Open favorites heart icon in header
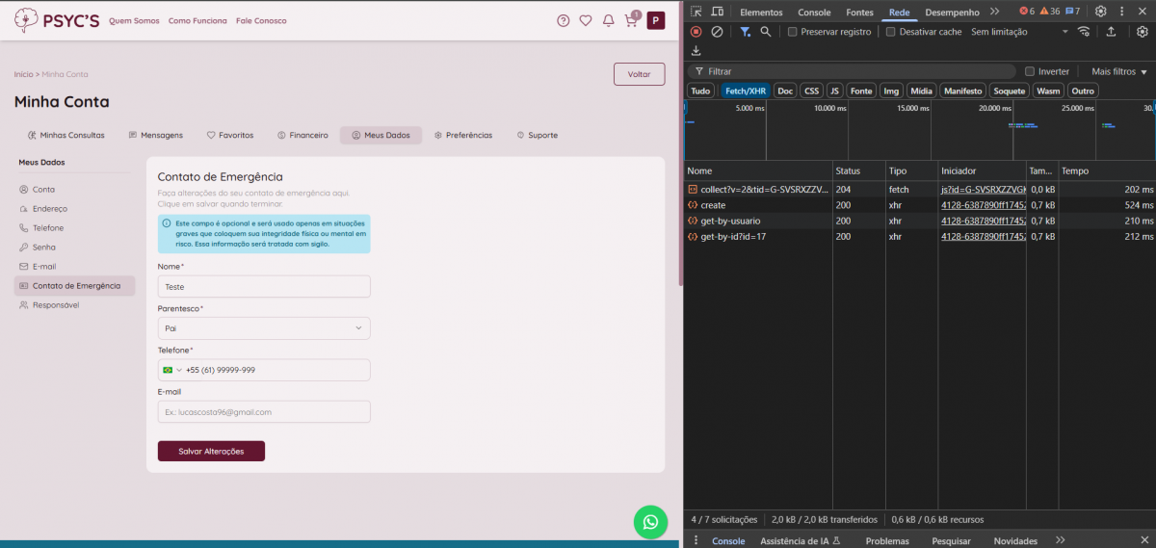This screenshot has width=1156, height=548. (x=586, y=20)
